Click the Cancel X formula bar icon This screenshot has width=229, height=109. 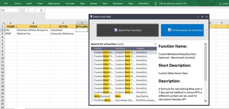click(x=28, y=10)
